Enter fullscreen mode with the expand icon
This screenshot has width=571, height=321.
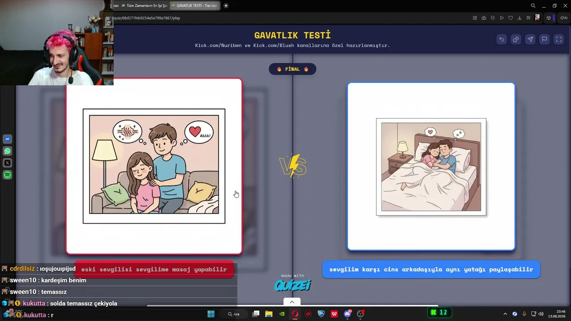pyautogui.click(x=559, y=39)
